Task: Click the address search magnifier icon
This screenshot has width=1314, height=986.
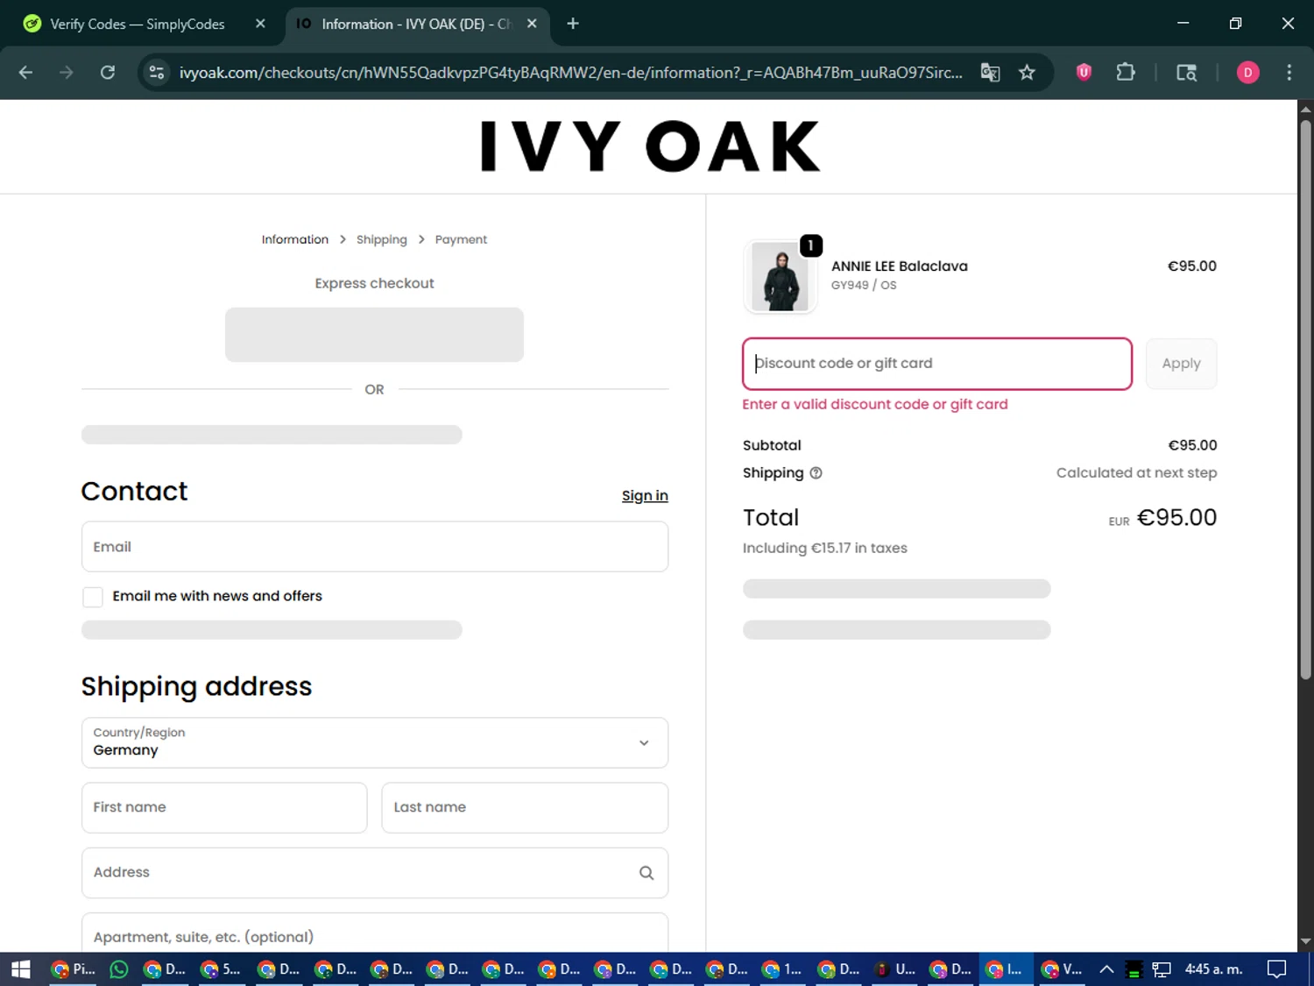Action: [646, 873]
